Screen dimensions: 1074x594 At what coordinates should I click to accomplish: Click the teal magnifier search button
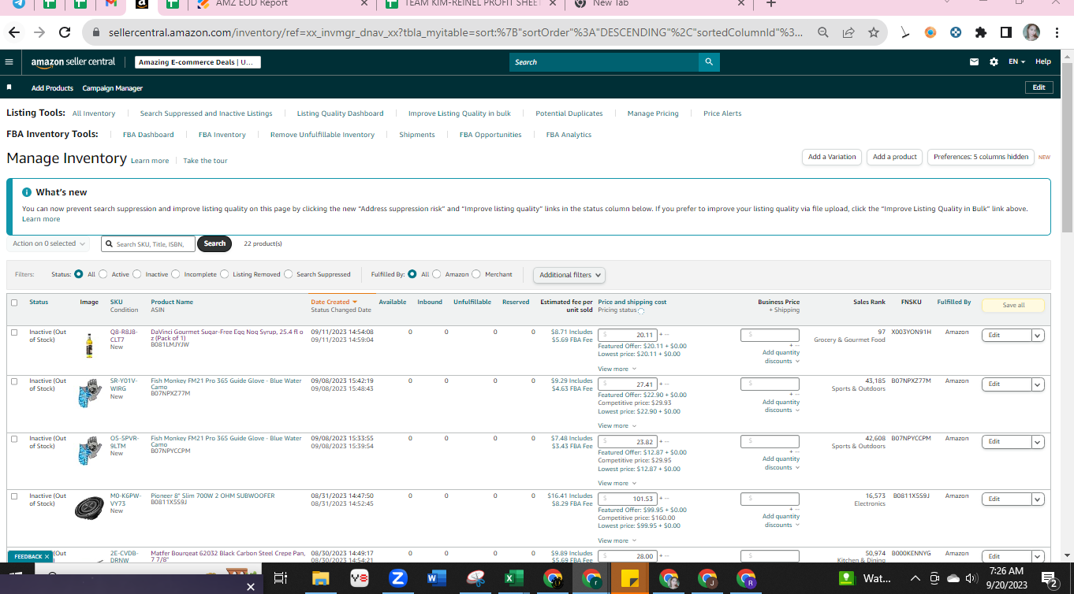(709, 61)
